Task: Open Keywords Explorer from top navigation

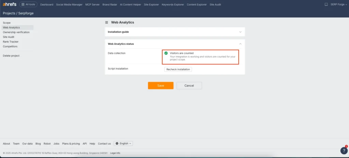Action: point(173,4)
